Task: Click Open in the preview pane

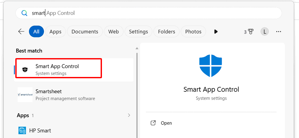Action: click(x=166, y=123)
